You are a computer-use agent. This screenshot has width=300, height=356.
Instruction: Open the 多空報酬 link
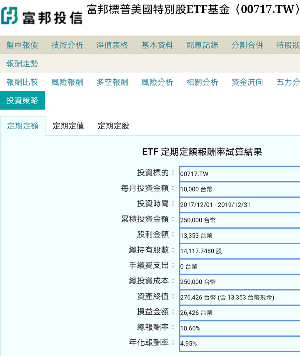click(112, 82)
